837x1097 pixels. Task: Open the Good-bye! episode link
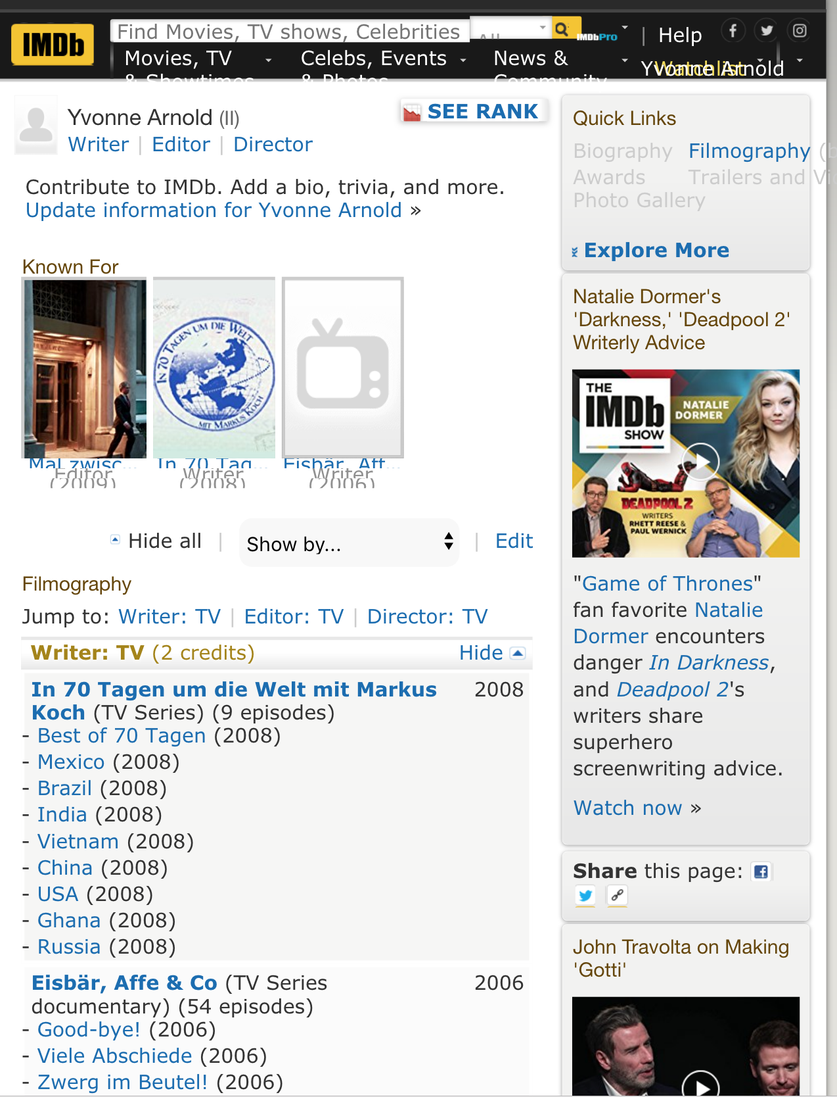pos(89,1030)
